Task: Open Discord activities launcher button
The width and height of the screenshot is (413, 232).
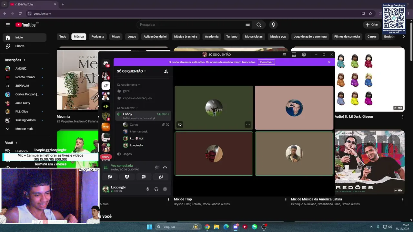Action: pos(144,177)
